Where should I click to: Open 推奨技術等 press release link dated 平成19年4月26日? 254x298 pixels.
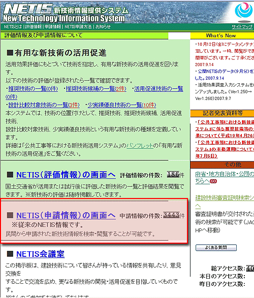pyautogui.click(x=225, y=129)
